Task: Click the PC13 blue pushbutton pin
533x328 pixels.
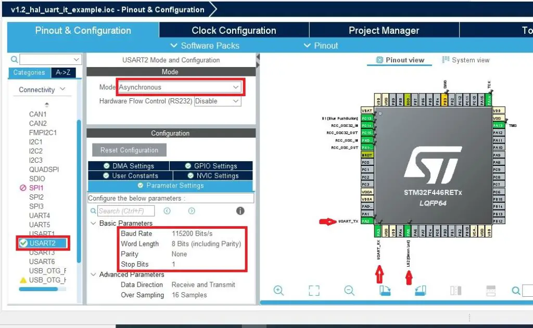Action: click(x=367, y=118)
